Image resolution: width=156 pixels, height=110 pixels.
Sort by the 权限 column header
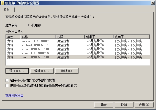70,37
